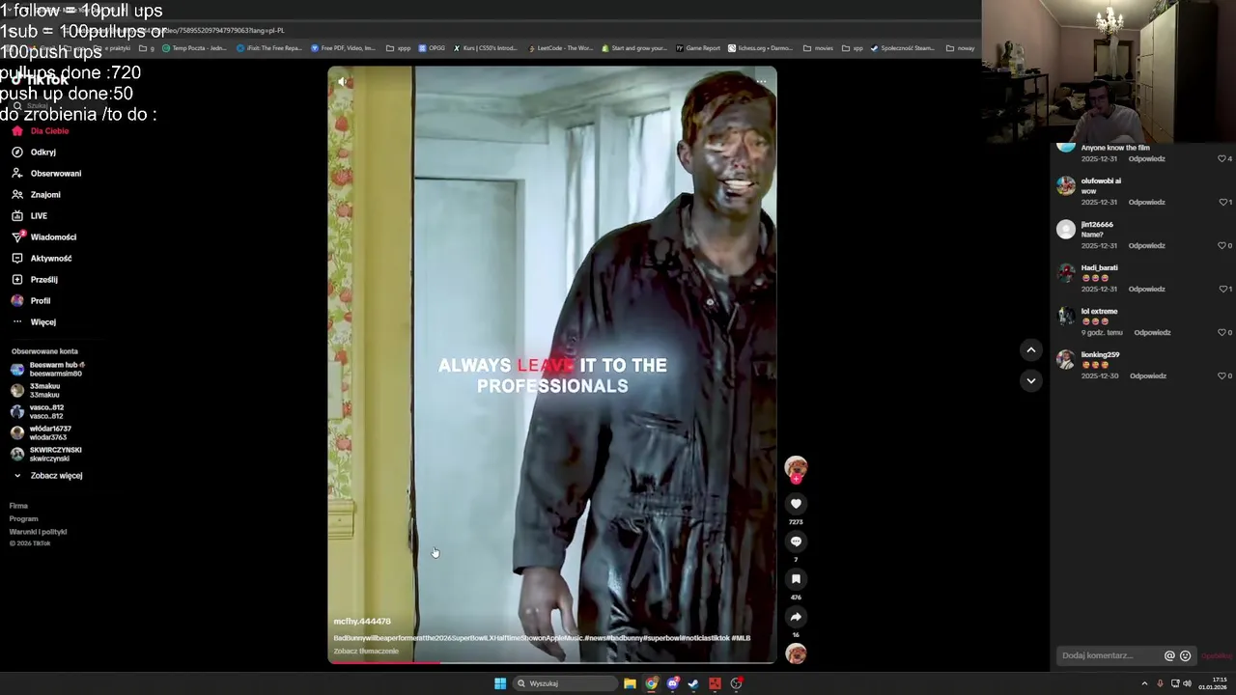The height and width of the screenshot is (695, 1236).
Task: Follow creator with the pink plus badge
Action: tap(796, 479)
